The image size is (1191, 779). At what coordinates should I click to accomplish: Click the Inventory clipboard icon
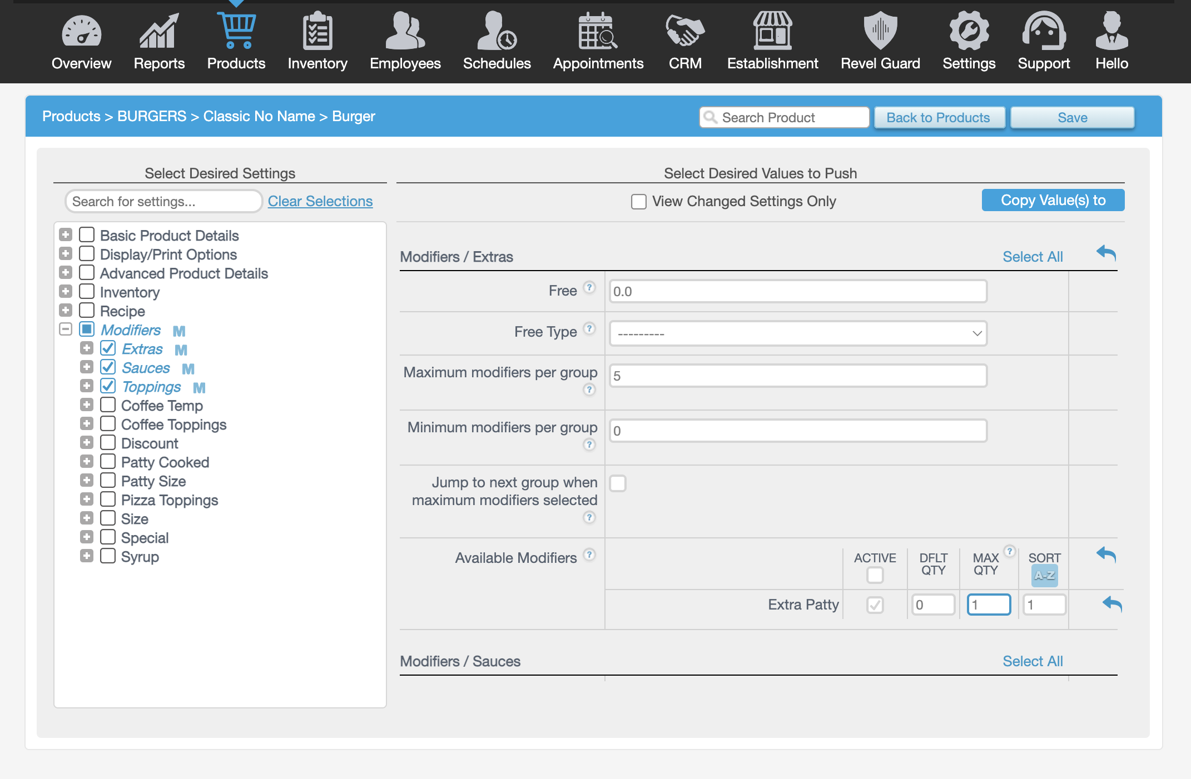(317, 32)
